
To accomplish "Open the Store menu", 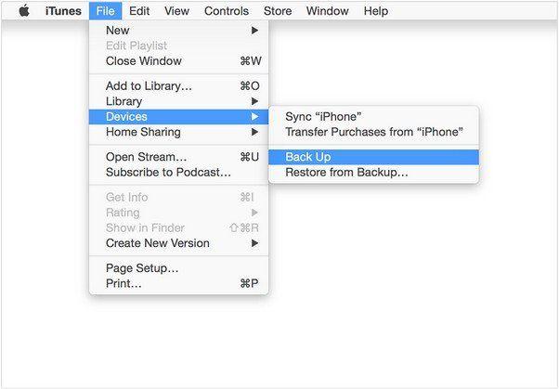I will point(278,11).
